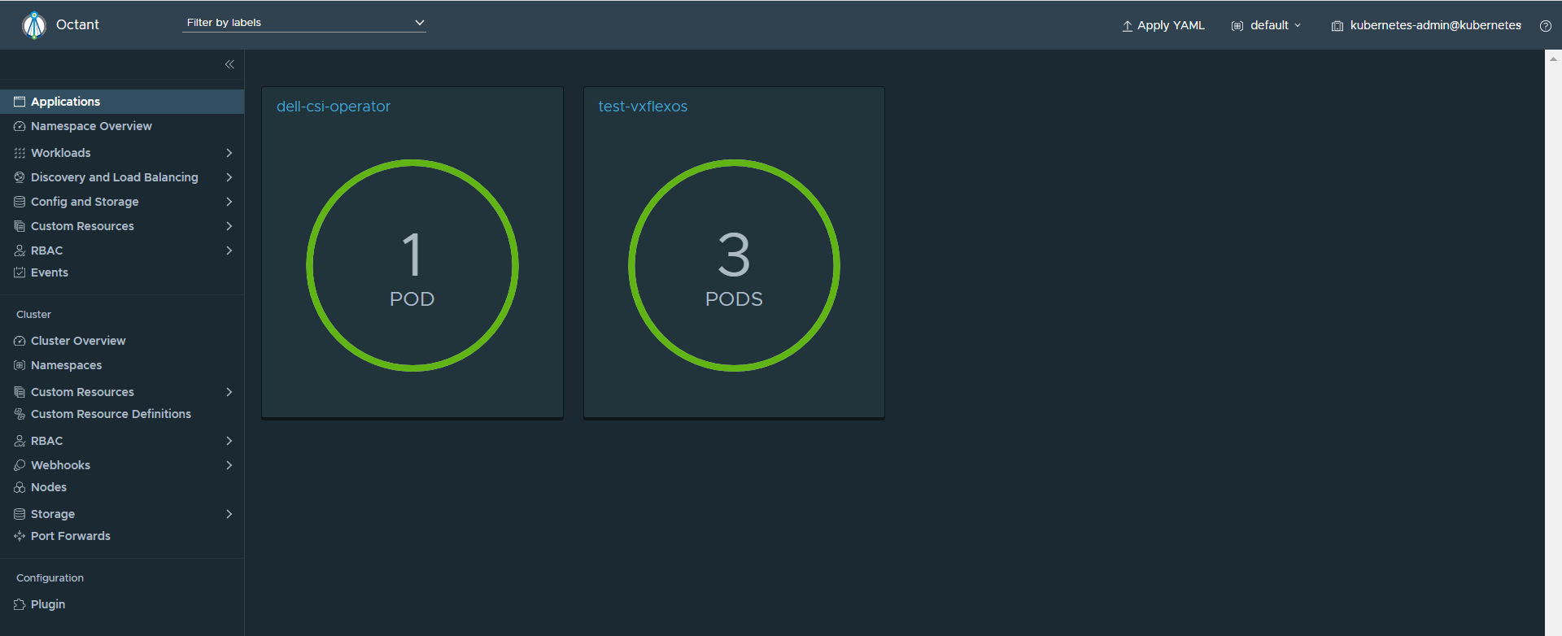Click the Namespace Overview gauge icon
1562x636 pixels.
20,126
